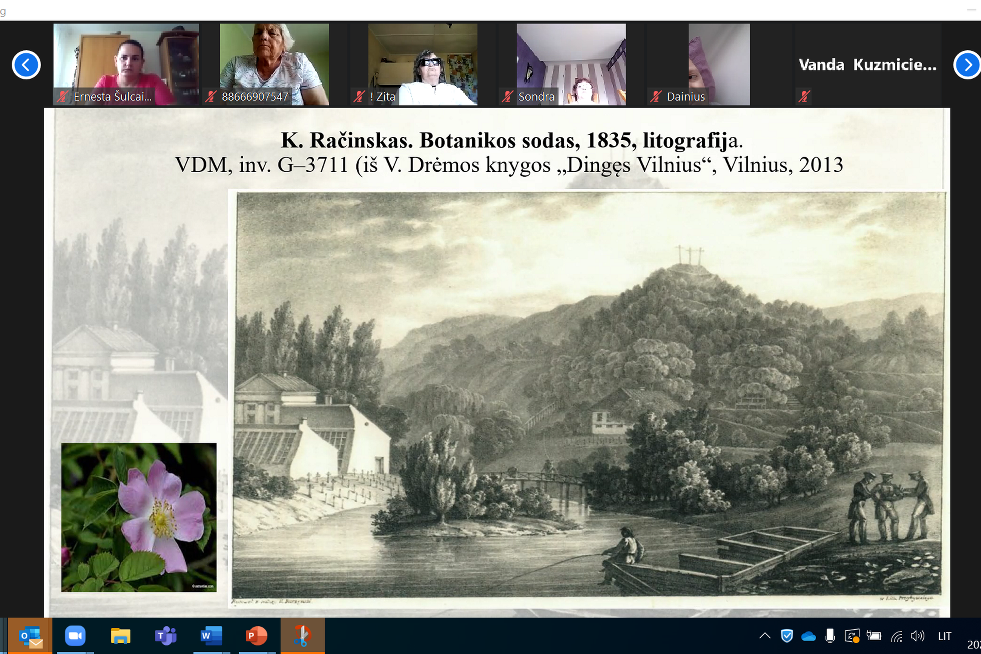Select Vanda Kuzmicie's participant tile
981x654 pixels.
click(x=867, y=65)
